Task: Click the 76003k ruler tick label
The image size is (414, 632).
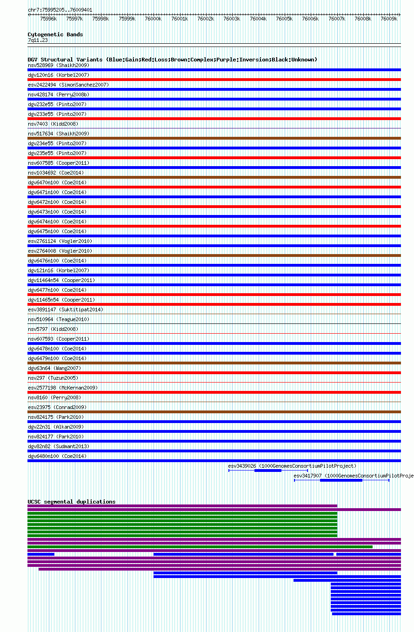Action: tap(232, 19)
